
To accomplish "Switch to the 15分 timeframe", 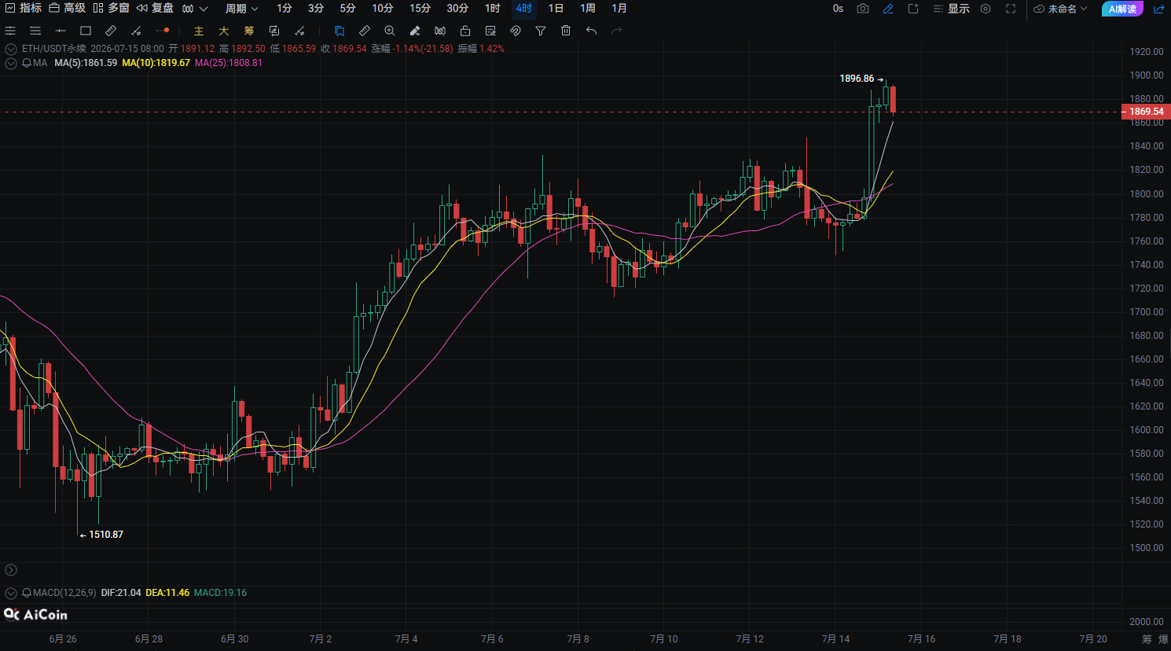I will 420,9.
